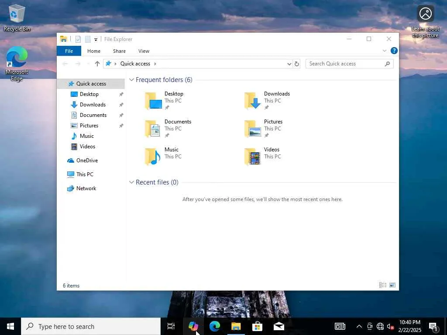Click the Search Quick access field
The image size is (447, 335).
(350, 64)
